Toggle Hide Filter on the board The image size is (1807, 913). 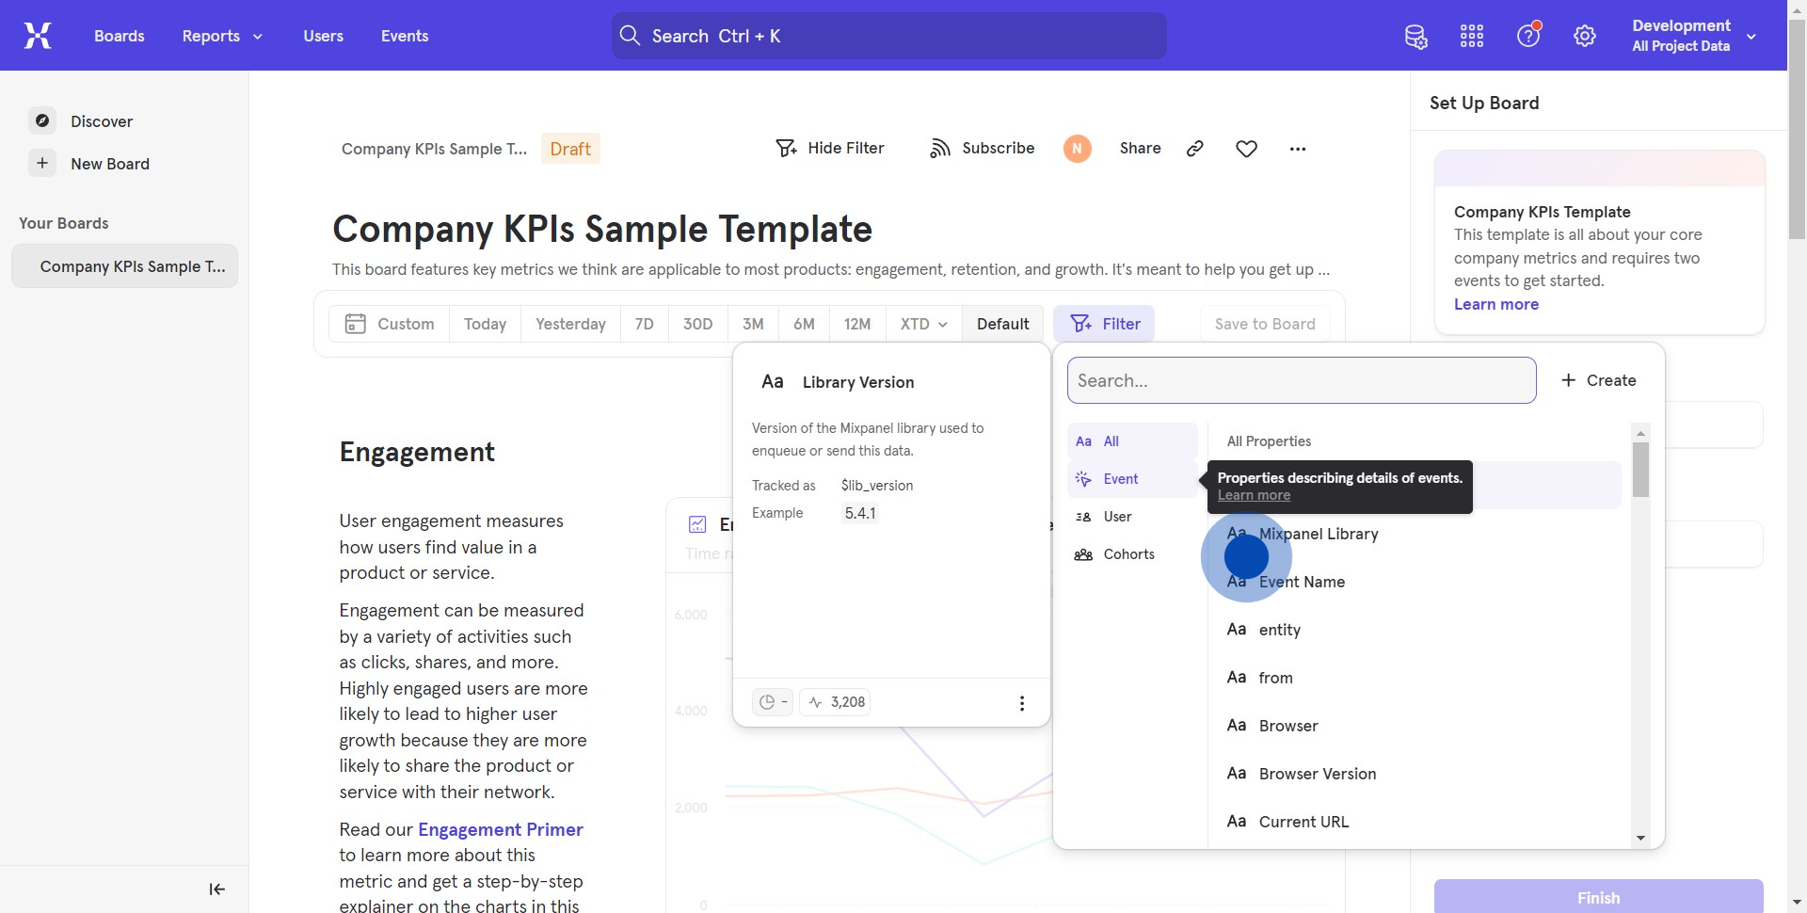click(830, 149)
